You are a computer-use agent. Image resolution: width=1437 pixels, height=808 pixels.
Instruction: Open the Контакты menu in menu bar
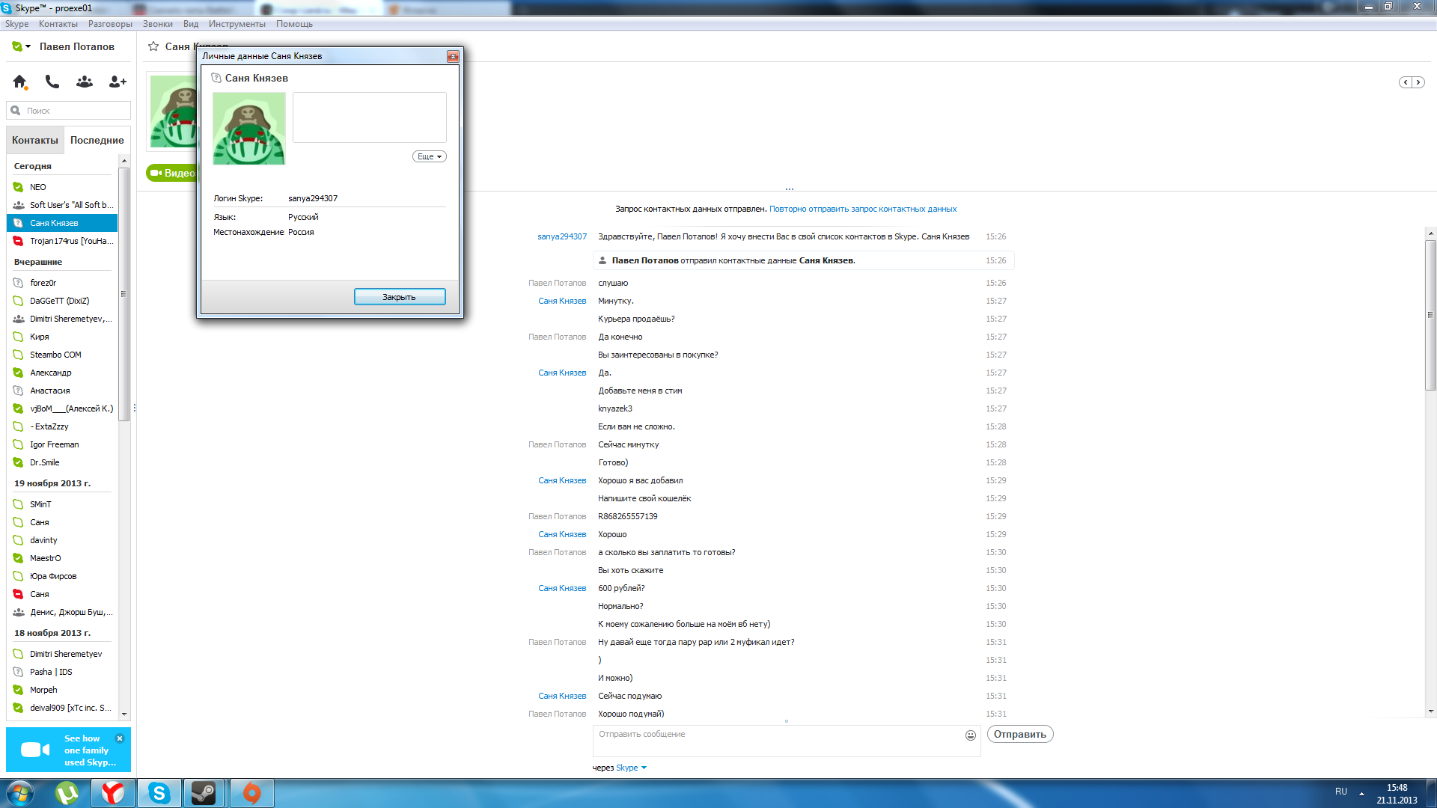[58, 24]
